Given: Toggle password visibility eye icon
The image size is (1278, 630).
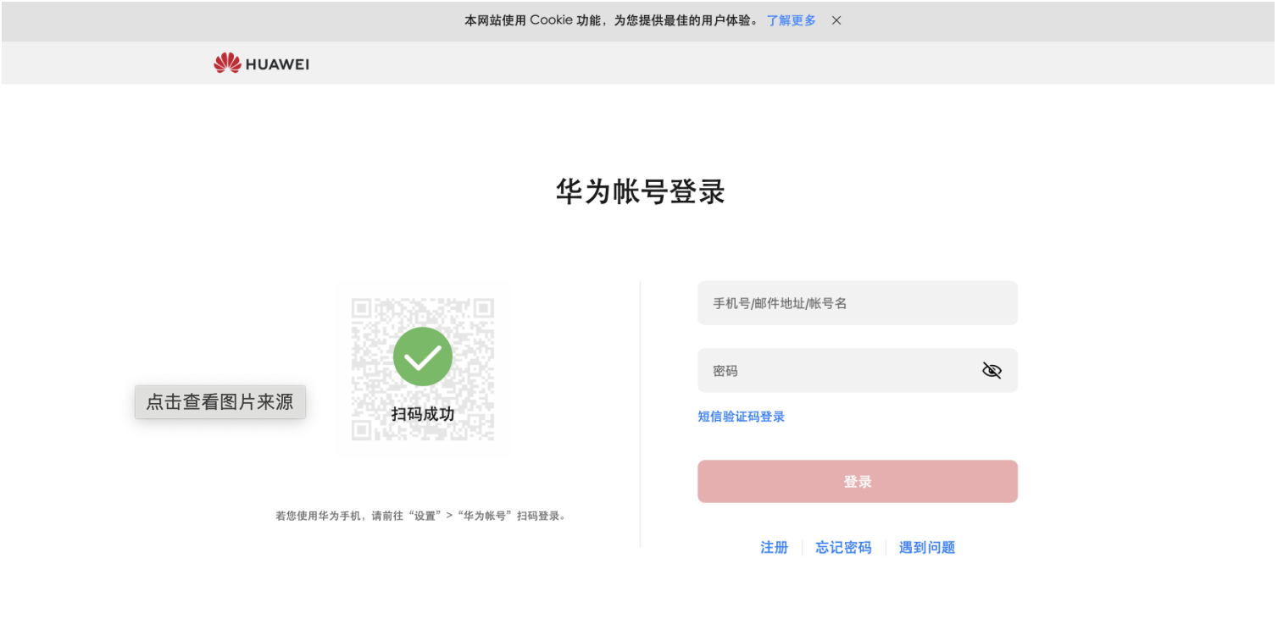Looking at the screenshot, I should [x=991, y=371].
